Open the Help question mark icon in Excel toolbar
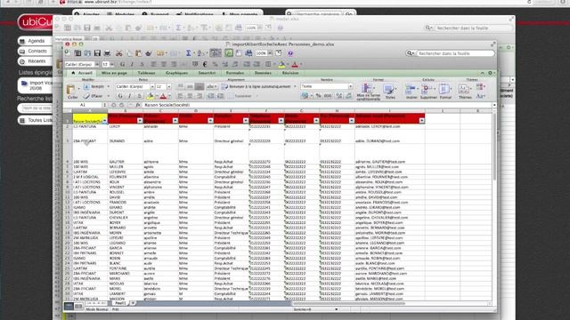 (290, 53)
